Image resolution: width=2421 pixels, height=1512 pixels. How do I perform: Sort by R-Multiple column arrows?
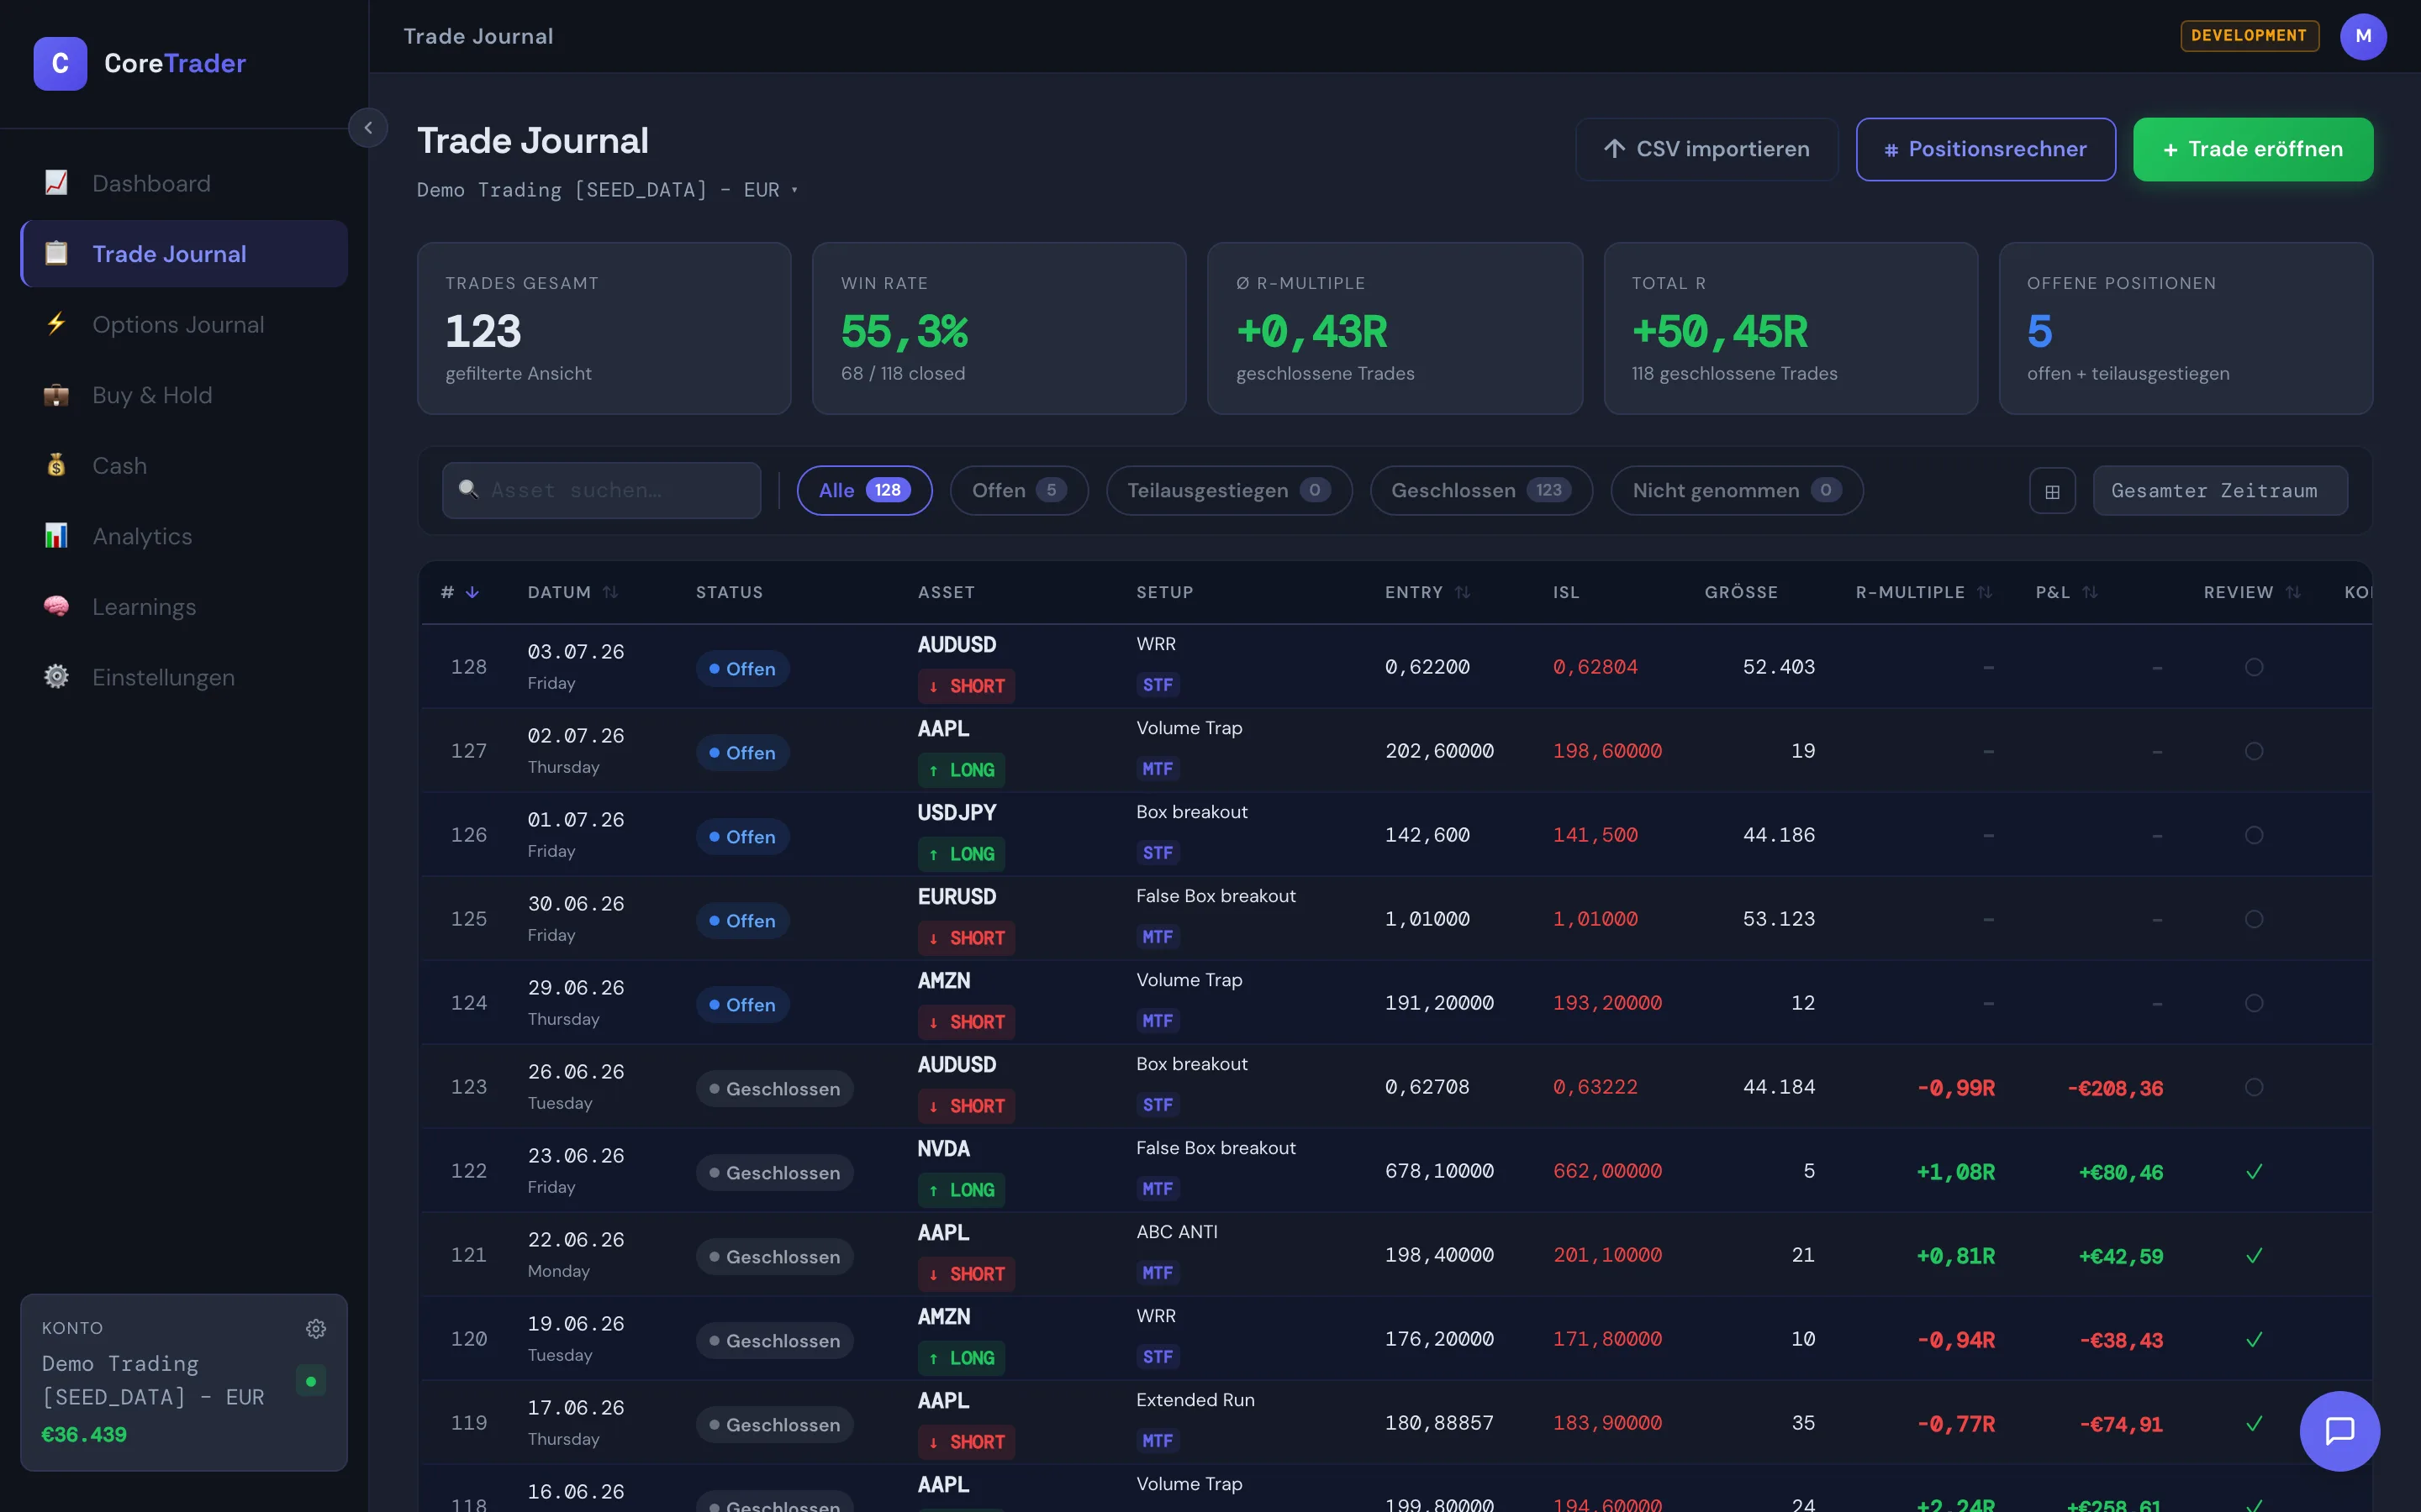[1985, 593]
